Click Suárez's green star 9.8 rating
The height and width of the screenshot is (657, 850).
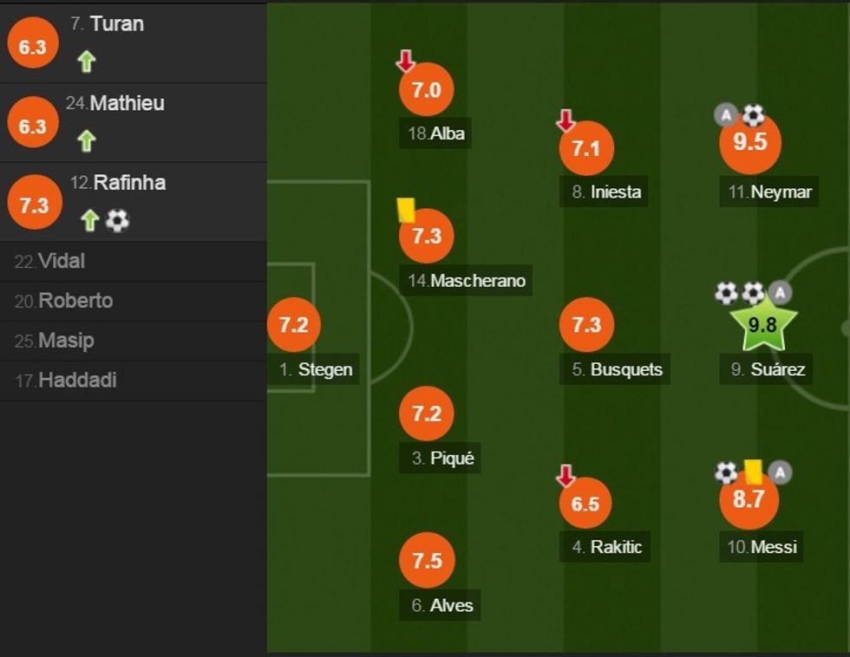762,325
